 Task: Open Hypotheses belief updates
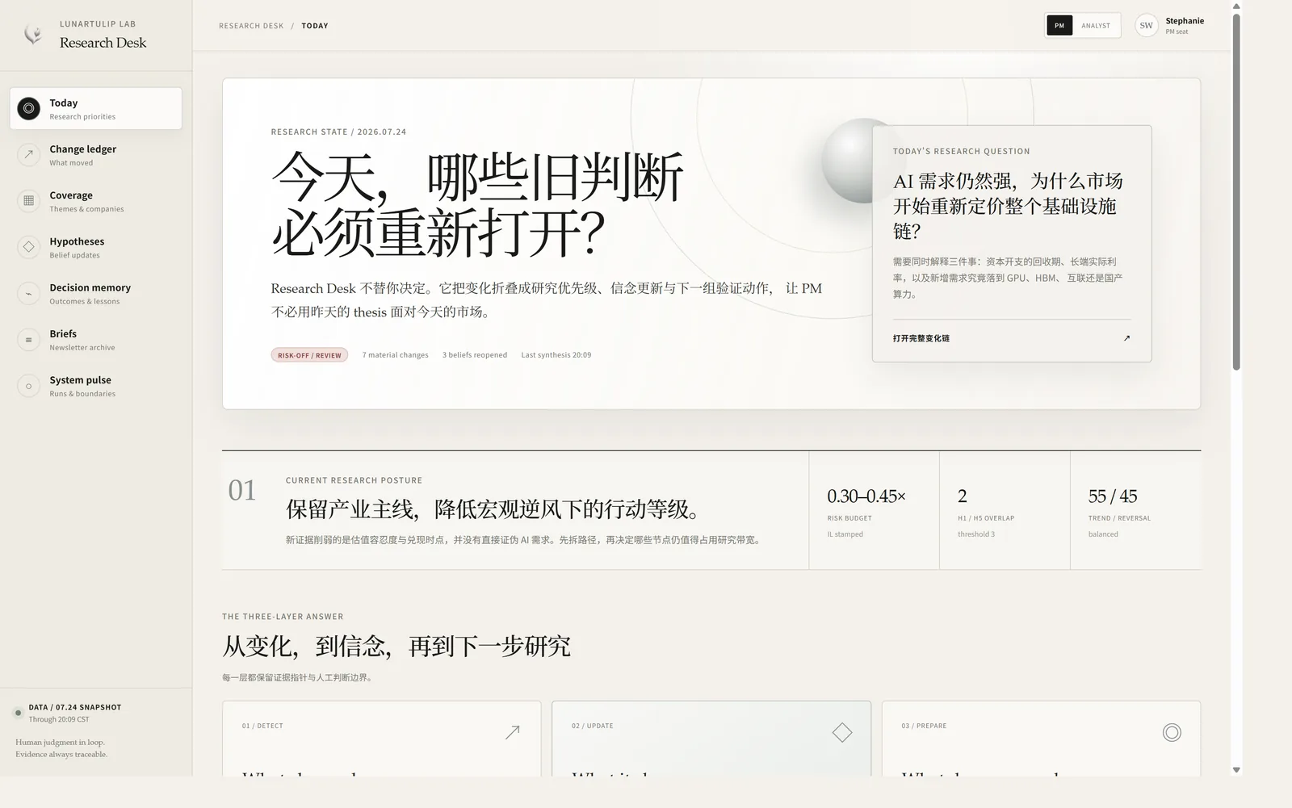96,246
